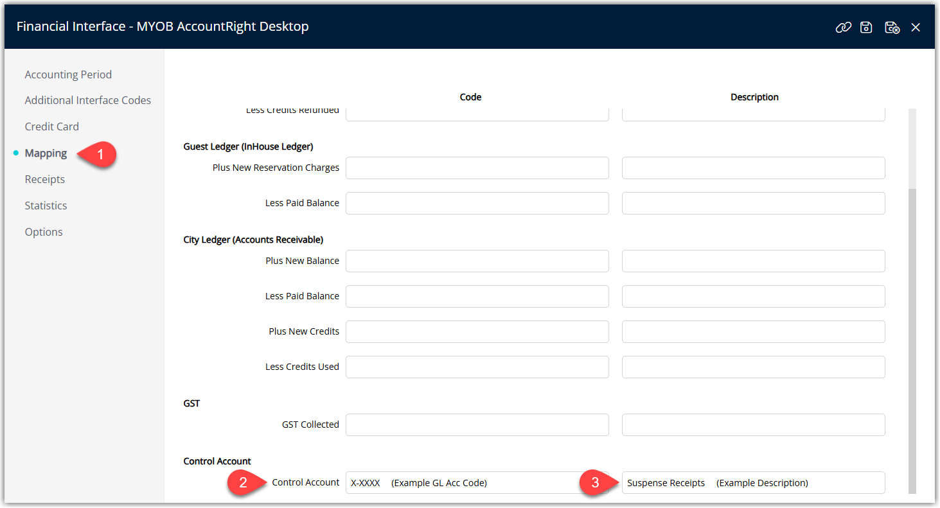940x508 pixels.
Task: Click the vertical scrollbar thumb
Action: point(912,340)
